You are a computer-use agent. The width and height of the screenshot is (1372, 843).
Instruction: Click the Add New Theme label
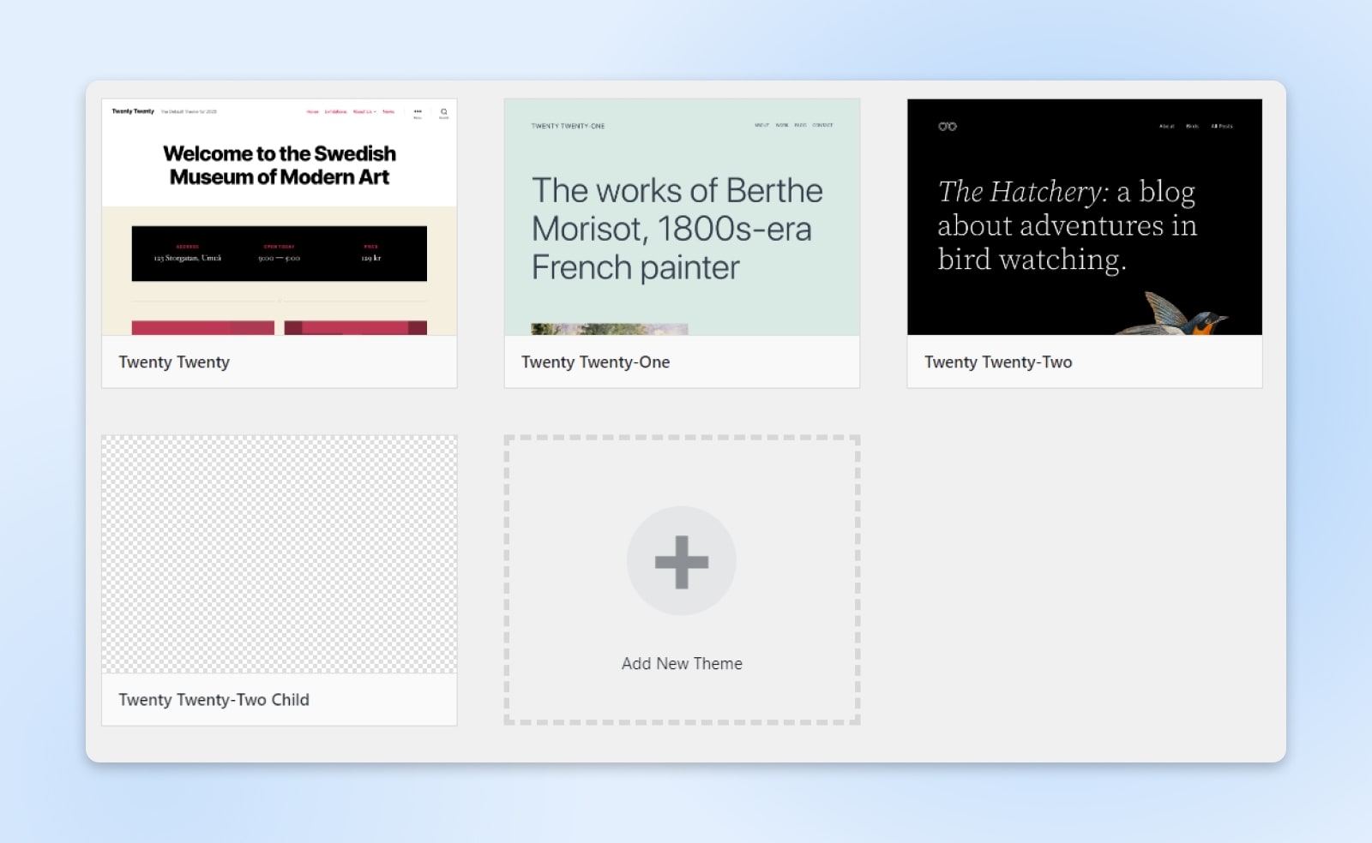pyautogui.click(x=682, y=664)
